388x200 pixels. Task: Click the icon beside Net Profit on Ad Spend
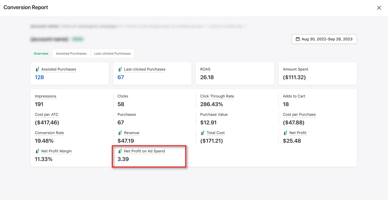[x=120, y=151]
